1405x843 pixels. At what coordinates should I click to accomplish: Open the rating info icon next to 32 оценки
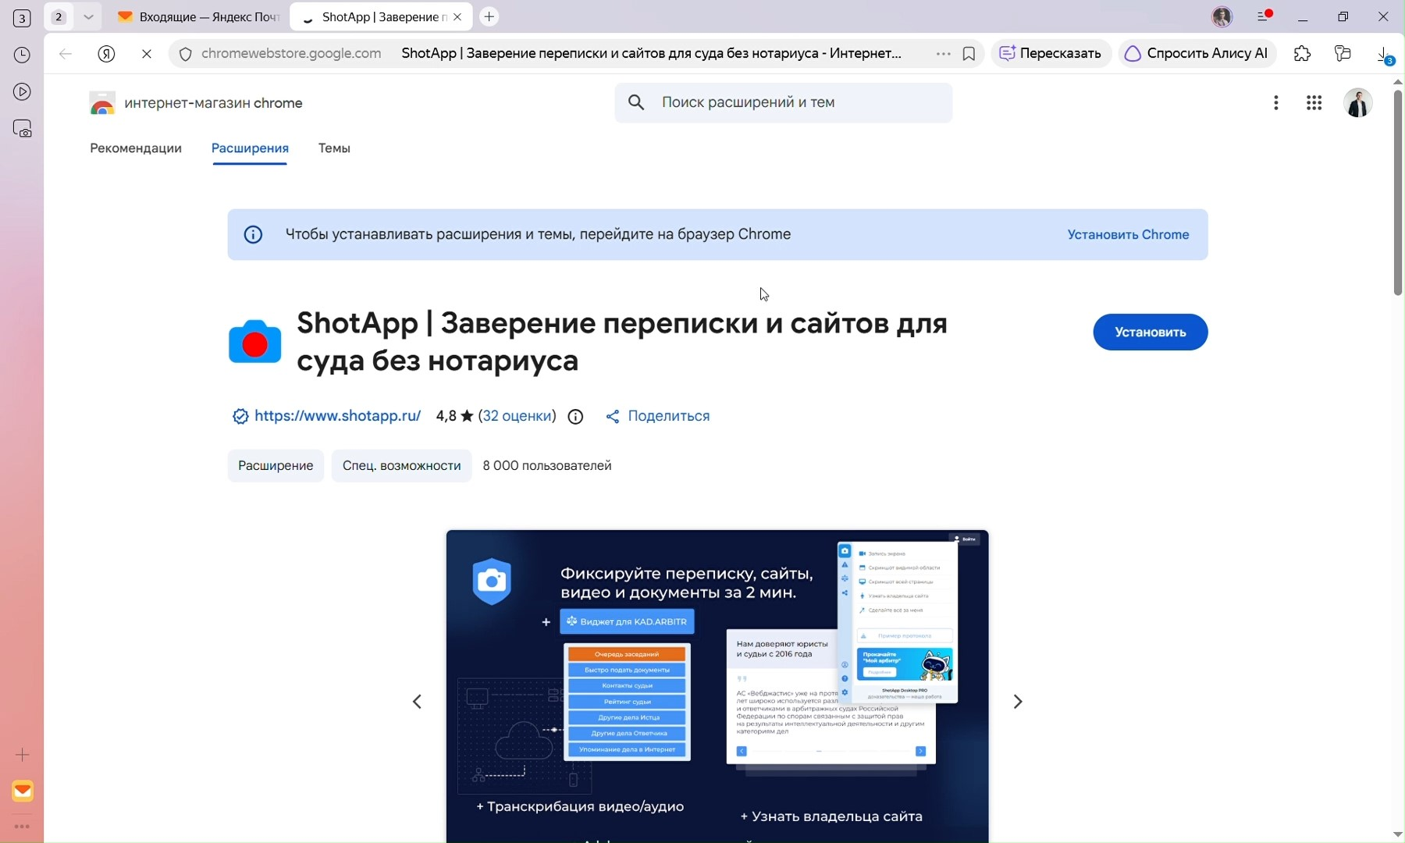(576, 418)
